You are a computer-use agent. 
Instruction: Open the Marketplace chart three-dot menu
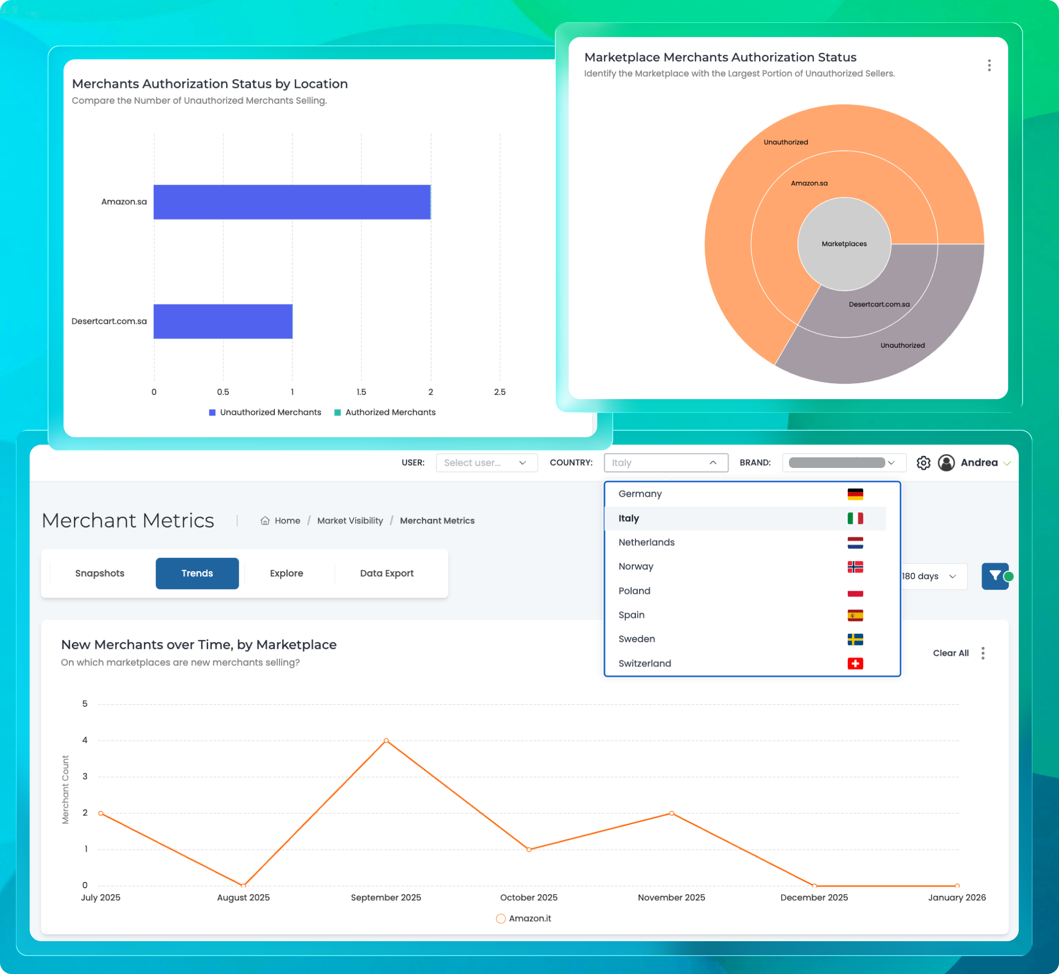pyautogui.click(x=989, y=65)
